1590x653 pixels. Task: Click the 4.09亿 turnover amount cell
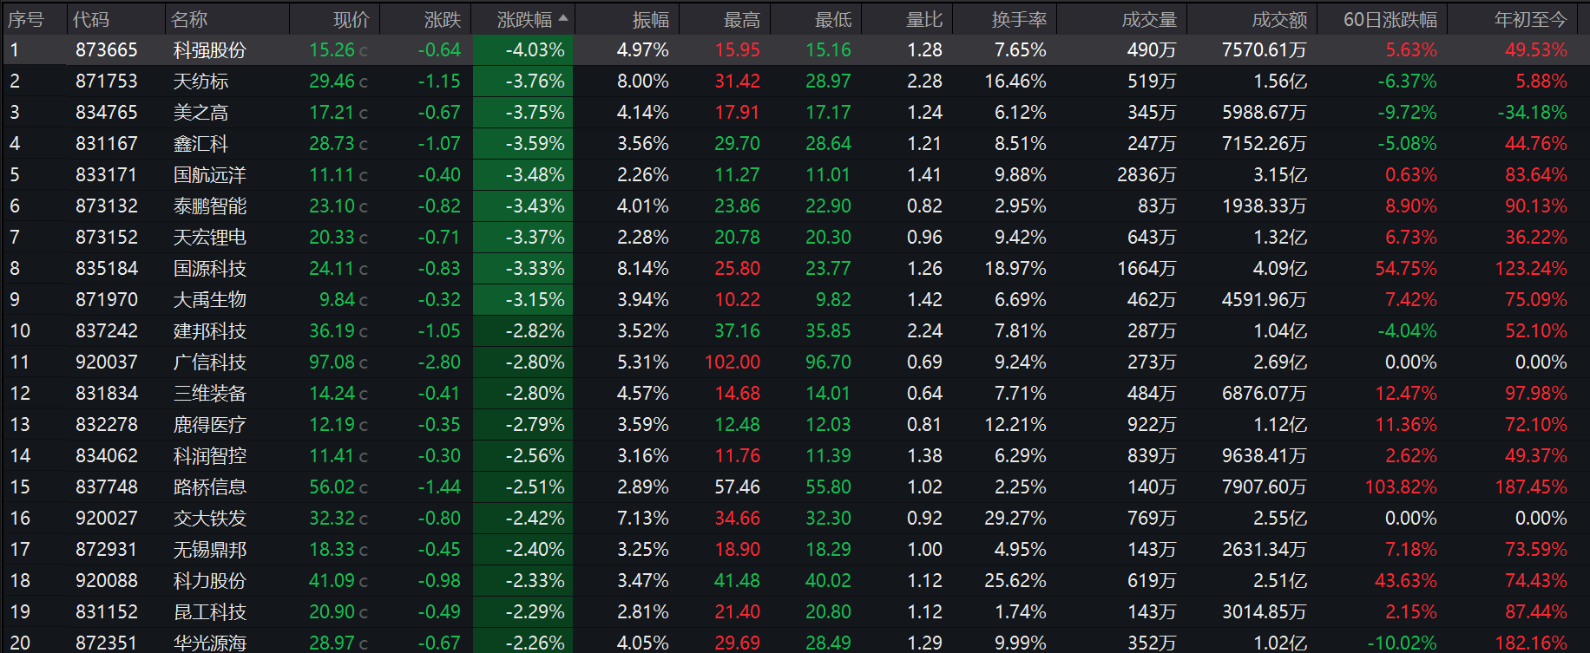[x=1280, y=269]
